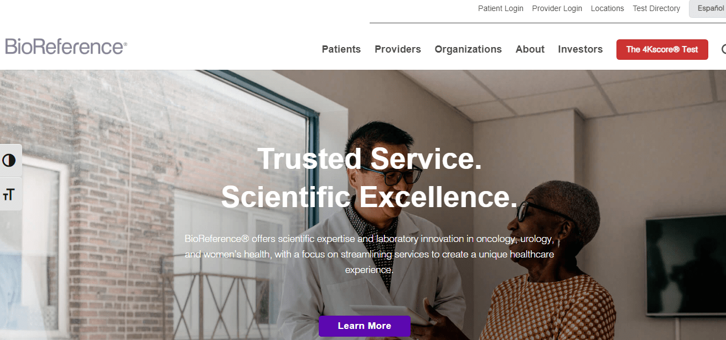The height and width of the screenshot is (340, 726).
Task: Click the oncology description paragraph text
Action: pos(369,254)
